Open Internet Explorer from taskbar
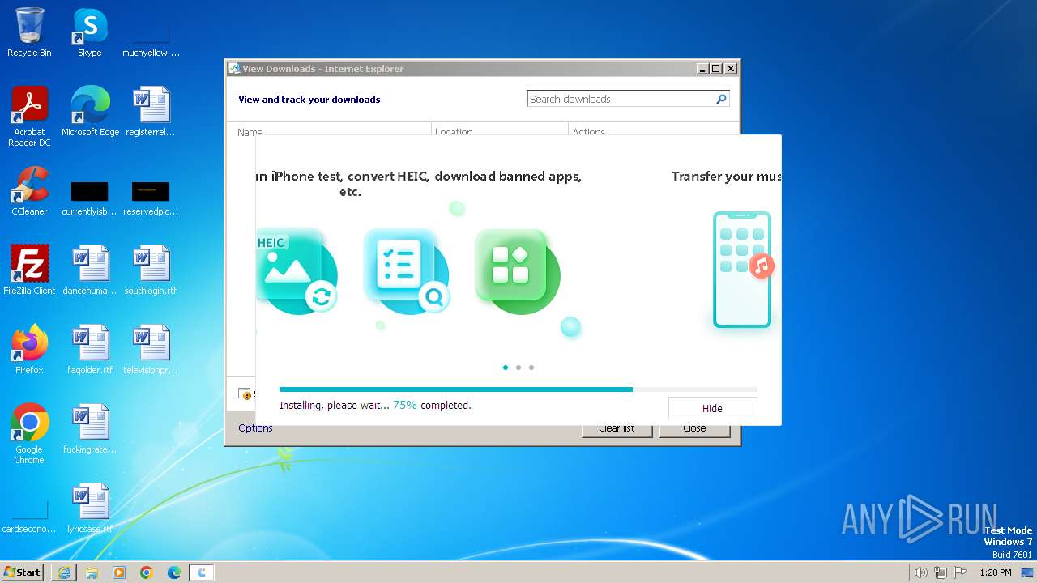Screen dimensions: 1037x583 (64, 572)
